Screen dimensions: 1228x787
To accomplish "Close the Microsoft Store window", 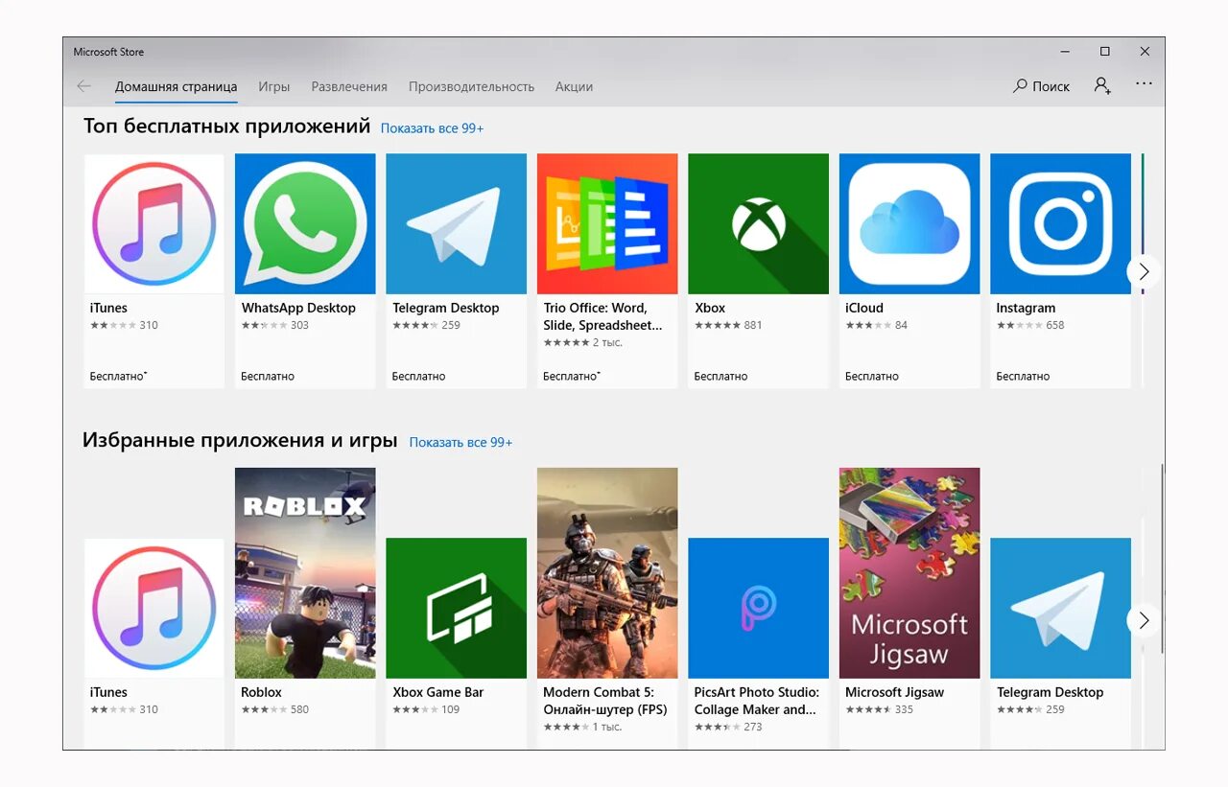I will (x=1145, y=52).
